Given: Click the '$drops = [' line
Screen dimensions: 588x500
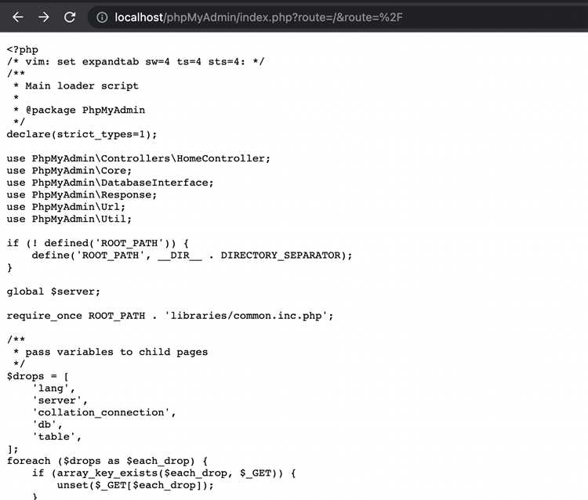Looking at the screenshot, I should (x=38, y=376).
